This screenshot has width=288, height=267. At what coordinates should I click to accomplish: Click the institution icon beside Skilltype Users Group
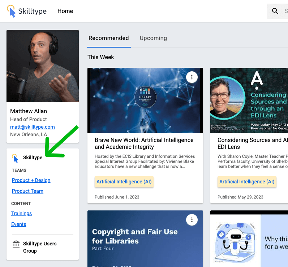[x=16, y=244]
